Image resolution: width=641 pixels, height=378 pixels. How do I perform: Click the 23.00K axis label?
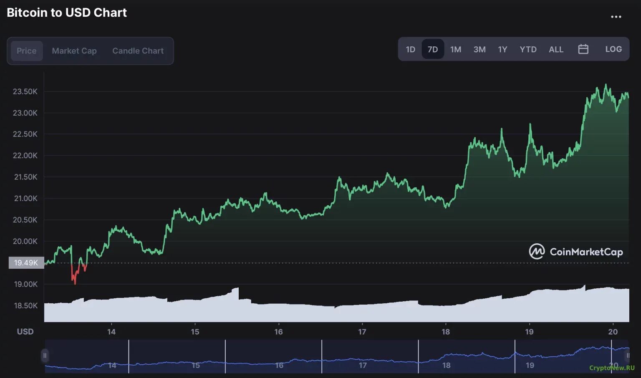[25, 113]
